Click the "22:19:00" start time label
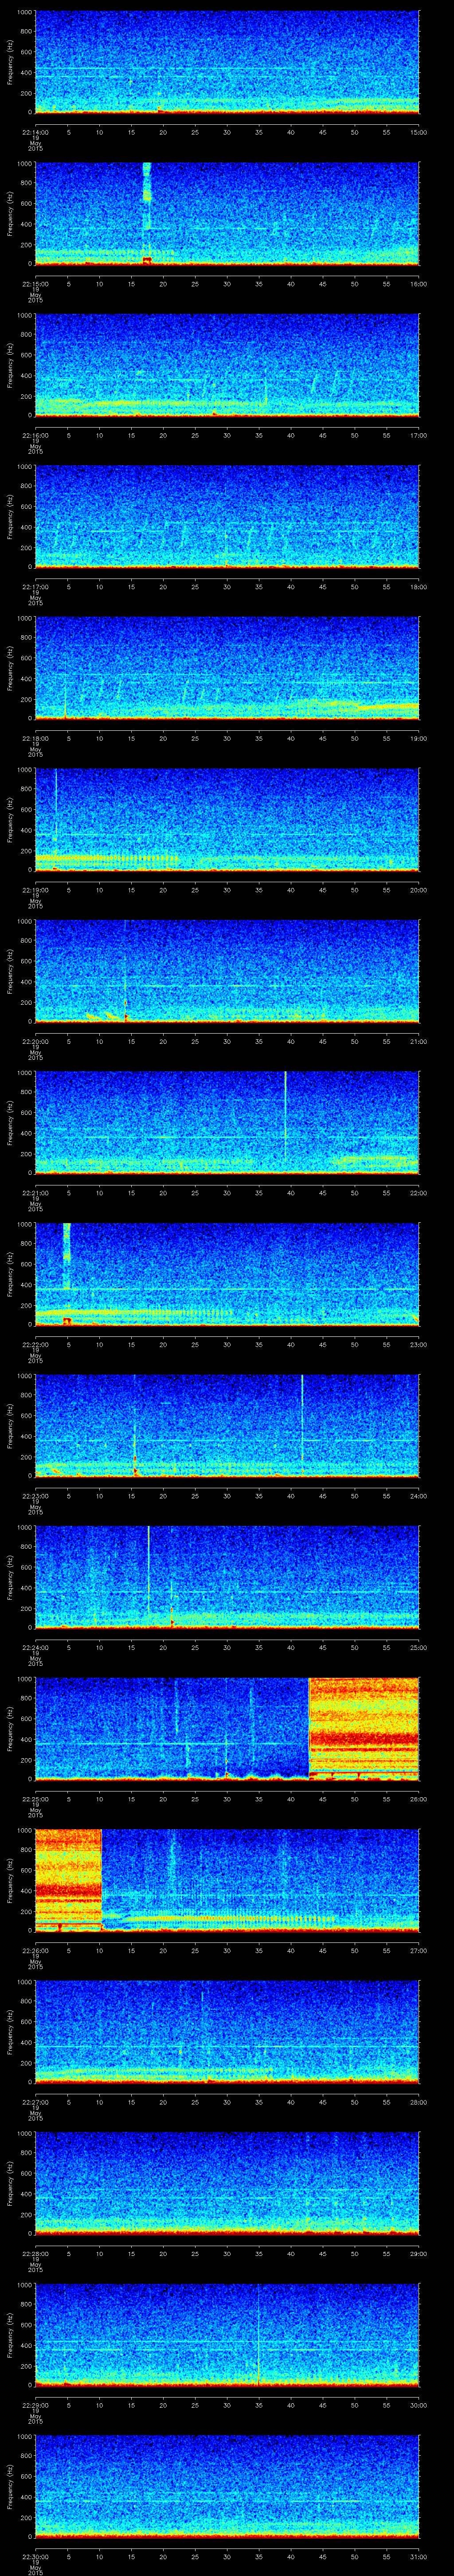 point(36,890)
